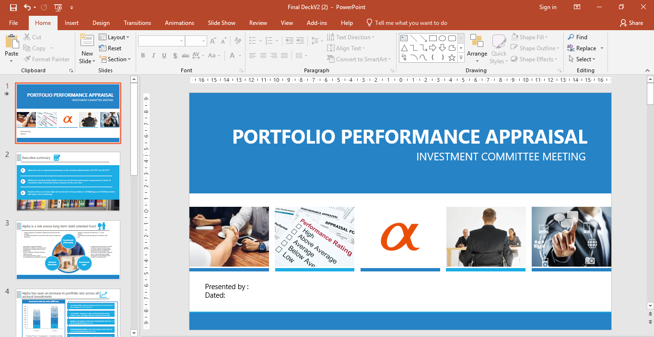Align text right
The image size is (654, 337).
click(274, 56)
